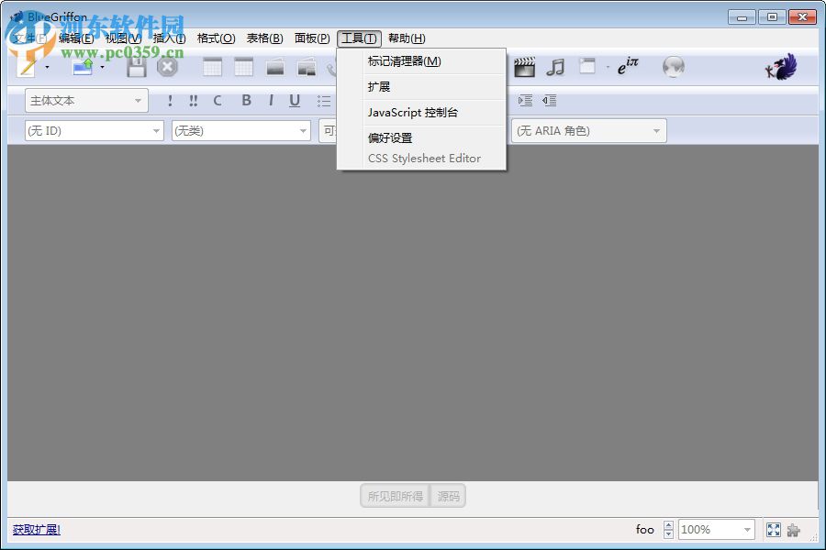
Task: Click the globe web browser icon
Action: pos(673,66)
